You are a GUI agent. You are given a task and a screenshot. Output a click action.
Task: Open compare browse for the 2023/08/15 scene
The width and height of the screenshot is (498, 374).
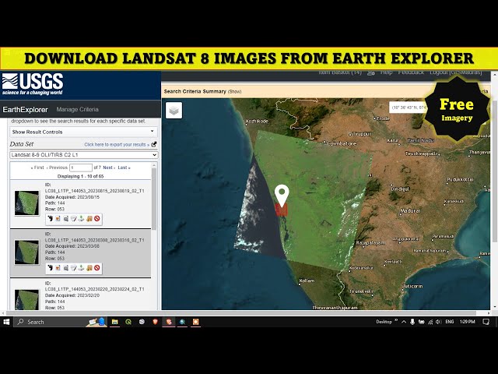pos(65,218)
